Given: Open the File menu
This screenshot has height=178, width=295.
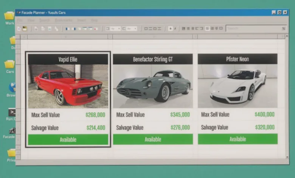Looking at the screenshot, I should (x=19, y=20).
